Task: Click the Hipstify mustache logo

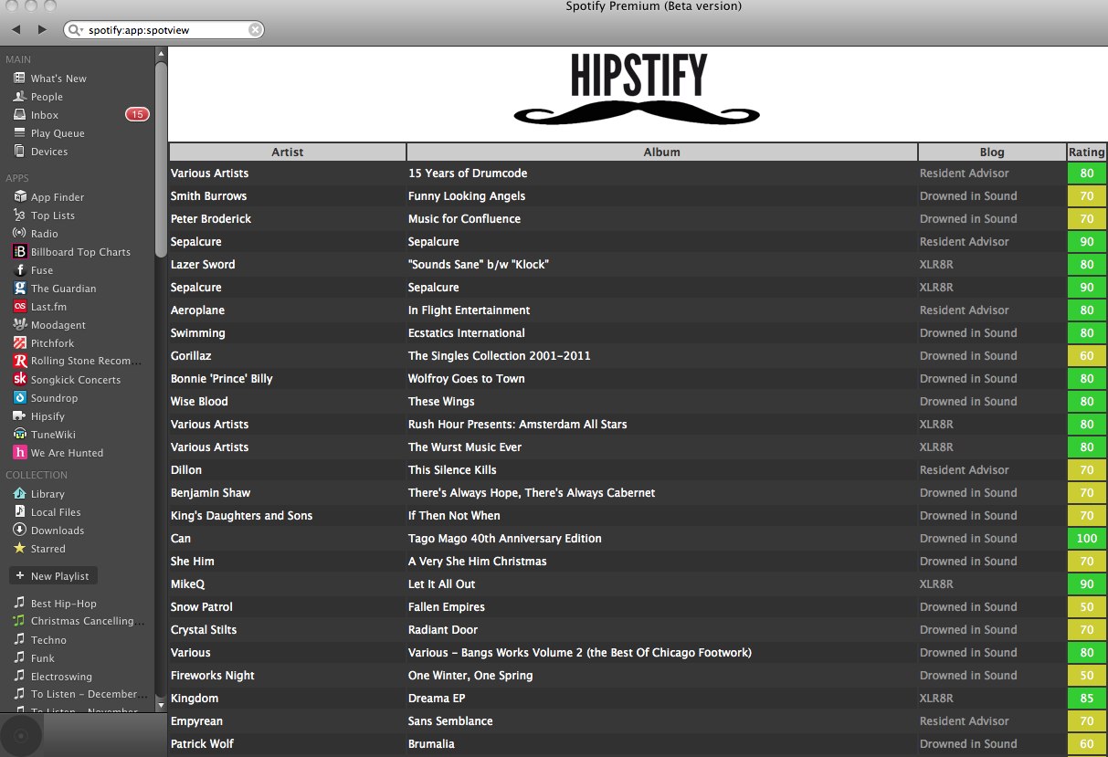Action: click(638, 89)
